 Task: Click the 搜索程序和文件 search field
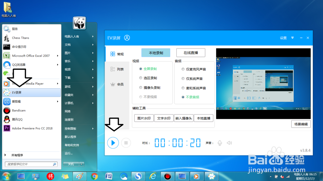click(x=31, y=164)
